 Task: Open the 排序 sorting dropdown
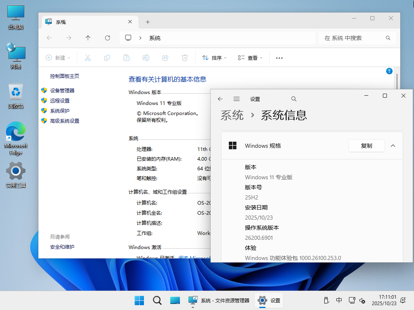coord(214,58)
